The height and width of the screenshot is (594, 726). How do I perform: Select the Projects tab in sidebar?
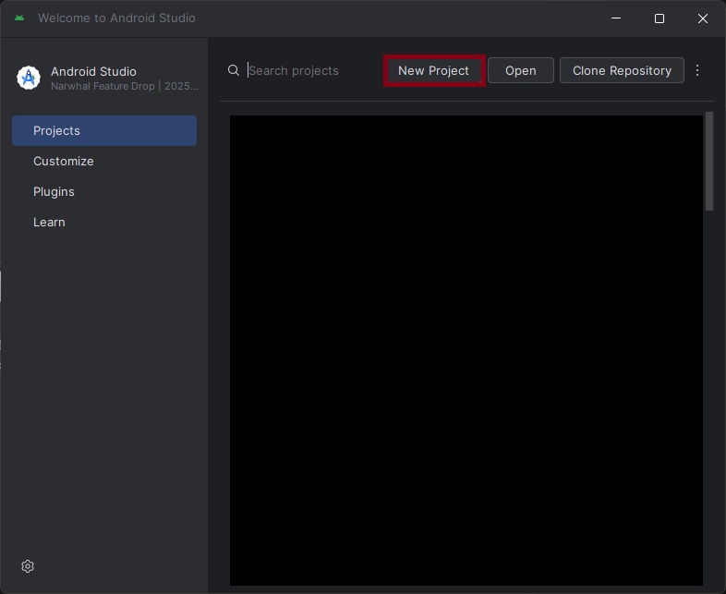[104, 130]
